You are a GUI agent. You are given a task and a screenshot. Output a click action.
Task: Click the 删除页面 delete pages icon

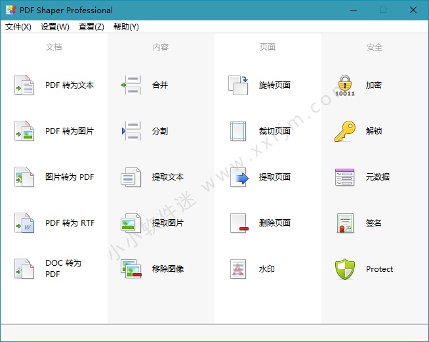(239, 223)
